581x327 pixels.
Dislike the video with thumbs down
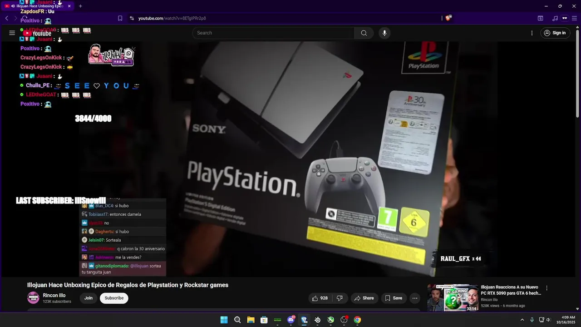pos(340,298)
